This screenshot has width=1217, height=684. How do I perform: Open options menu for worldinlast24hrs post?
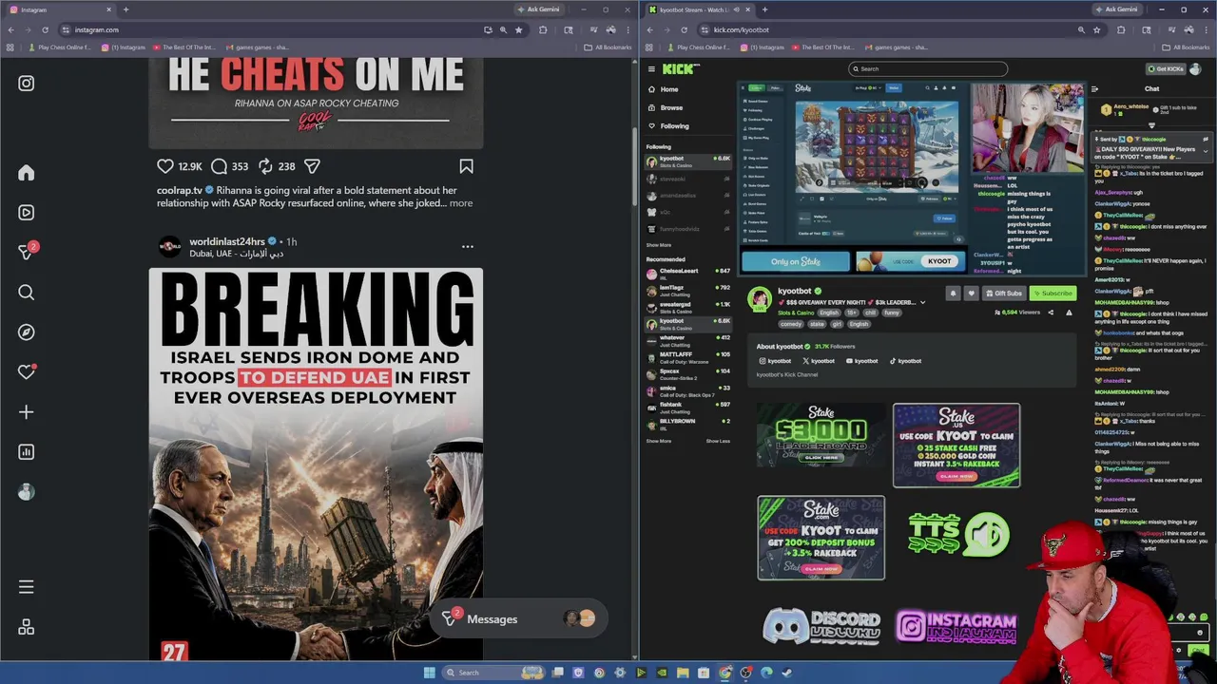pyautogui.click(x=467, y=247)
